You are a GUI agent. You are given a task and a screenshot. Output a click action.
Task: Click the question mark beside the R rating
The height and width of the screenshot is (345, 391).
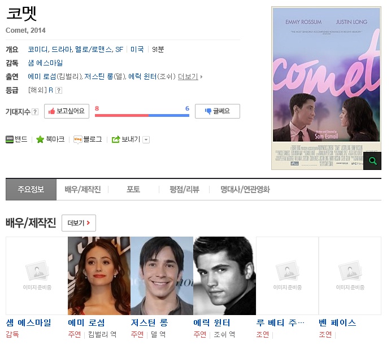pos(59,90)
